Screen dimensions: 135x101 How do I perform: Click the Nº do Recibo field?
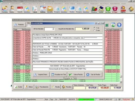[49, 29]
